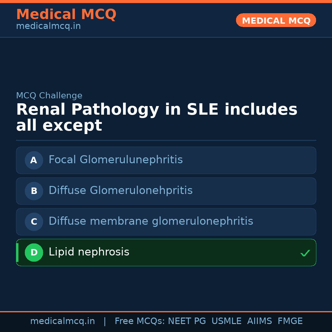Viewport: 332px width, 332px height.
Task: Click the FMGE footer item
Action: coord(290,321)
